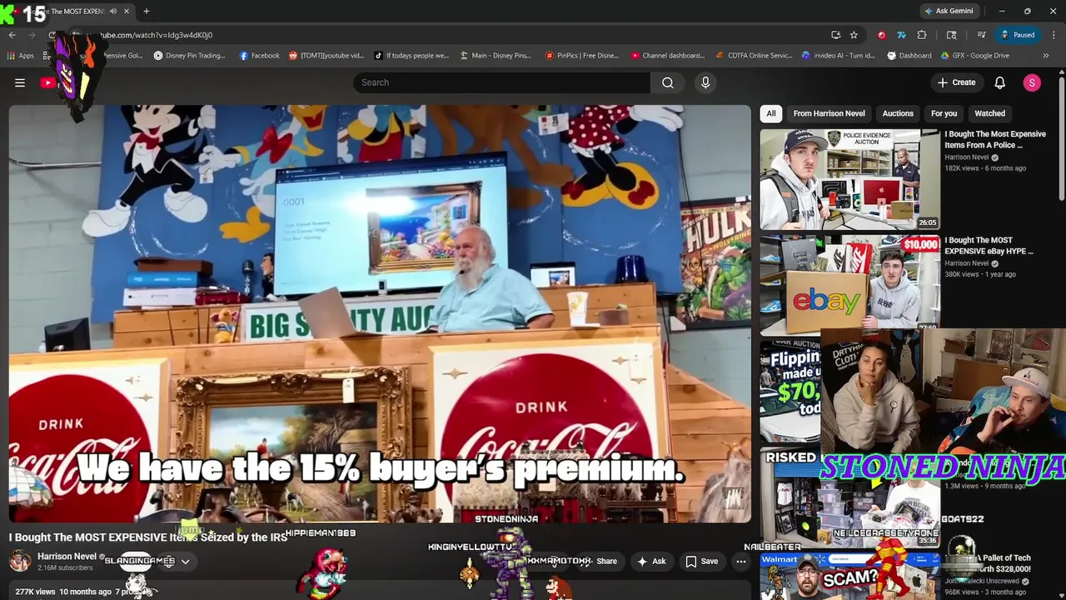The height and width of the screenshot is (600, 1066).
Task: Open PinPics Free Disney bookmark
Action: [582, 56]
